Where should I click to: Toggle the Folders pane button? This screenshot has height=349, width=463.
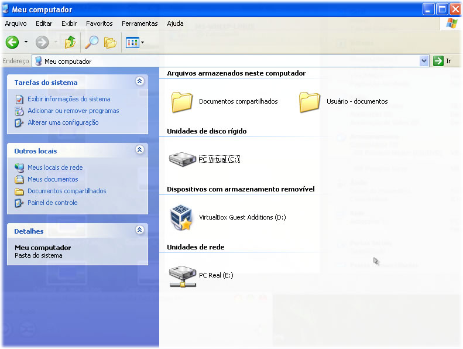pos(110,43)
